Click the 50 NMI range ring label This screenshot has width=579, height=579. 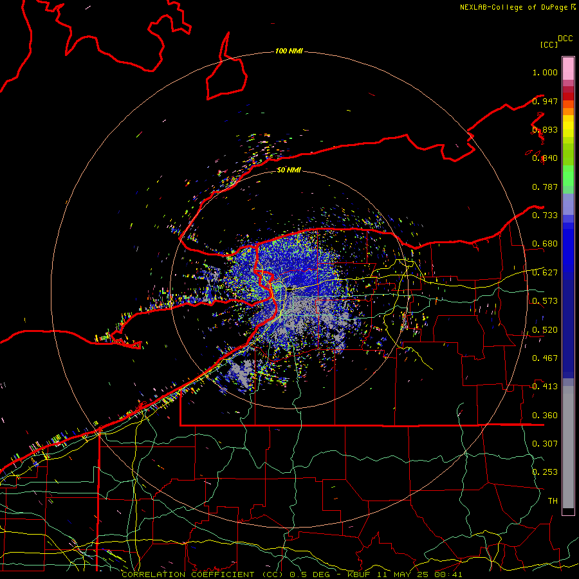click(289, 170)
